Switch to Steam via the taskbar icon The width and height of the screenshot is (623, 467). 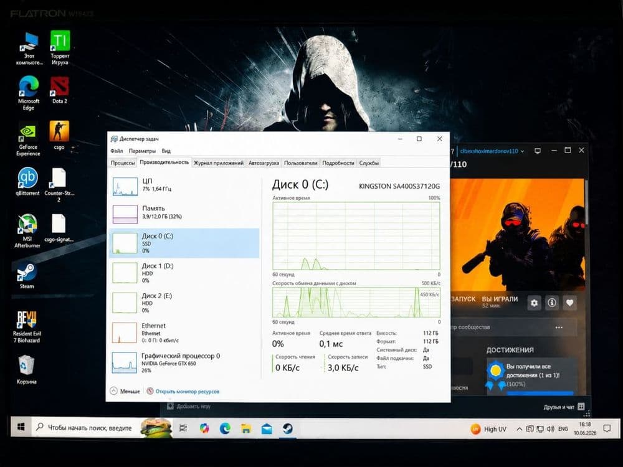(x=288, y=428)
